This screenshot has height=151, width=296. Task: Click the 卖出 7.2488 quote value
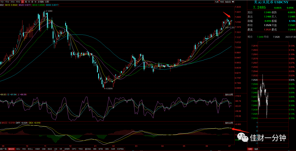coord(267,17)
